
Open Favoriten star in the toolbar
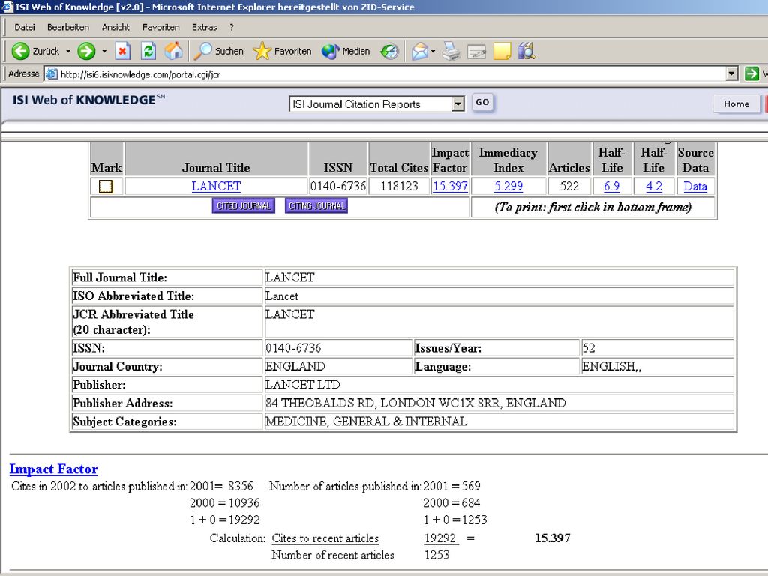[282, 51]
